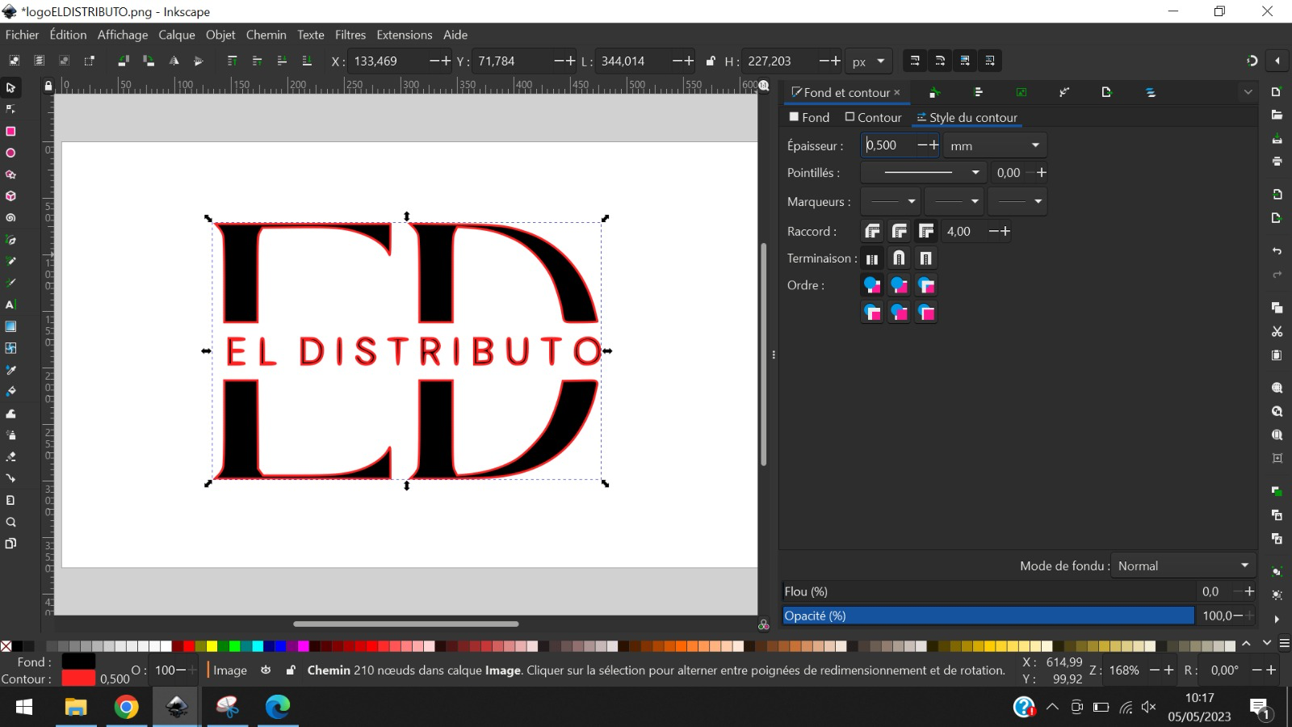
Task: Open Google Chrome from the taskbar
Action: pos(126,708)
